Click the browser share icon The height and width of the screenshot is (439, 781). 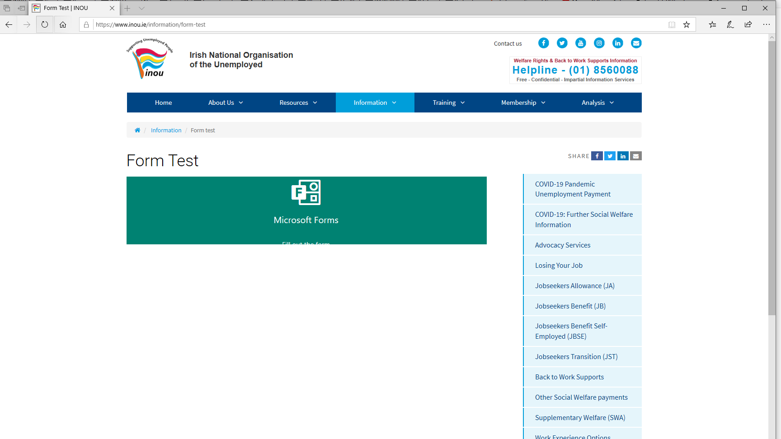point(748,24)
